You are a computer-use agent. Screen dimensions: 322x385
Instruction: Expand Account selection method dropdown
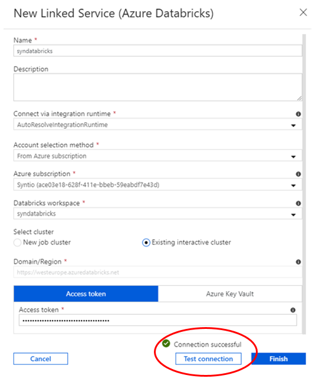click(x=157, y=156)
